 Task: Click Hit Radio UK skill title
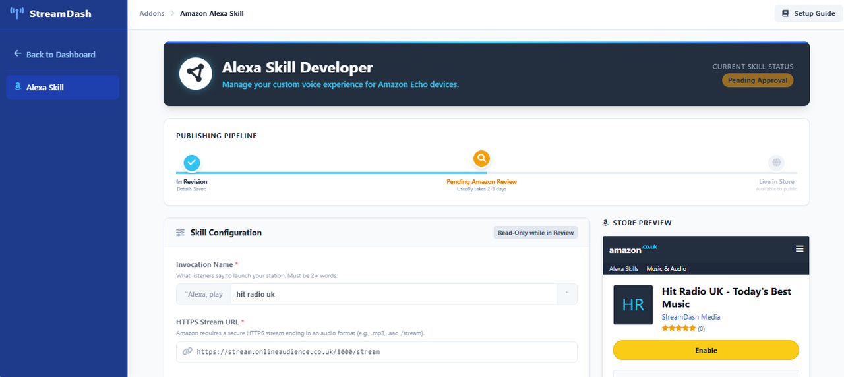pos(727,298)
